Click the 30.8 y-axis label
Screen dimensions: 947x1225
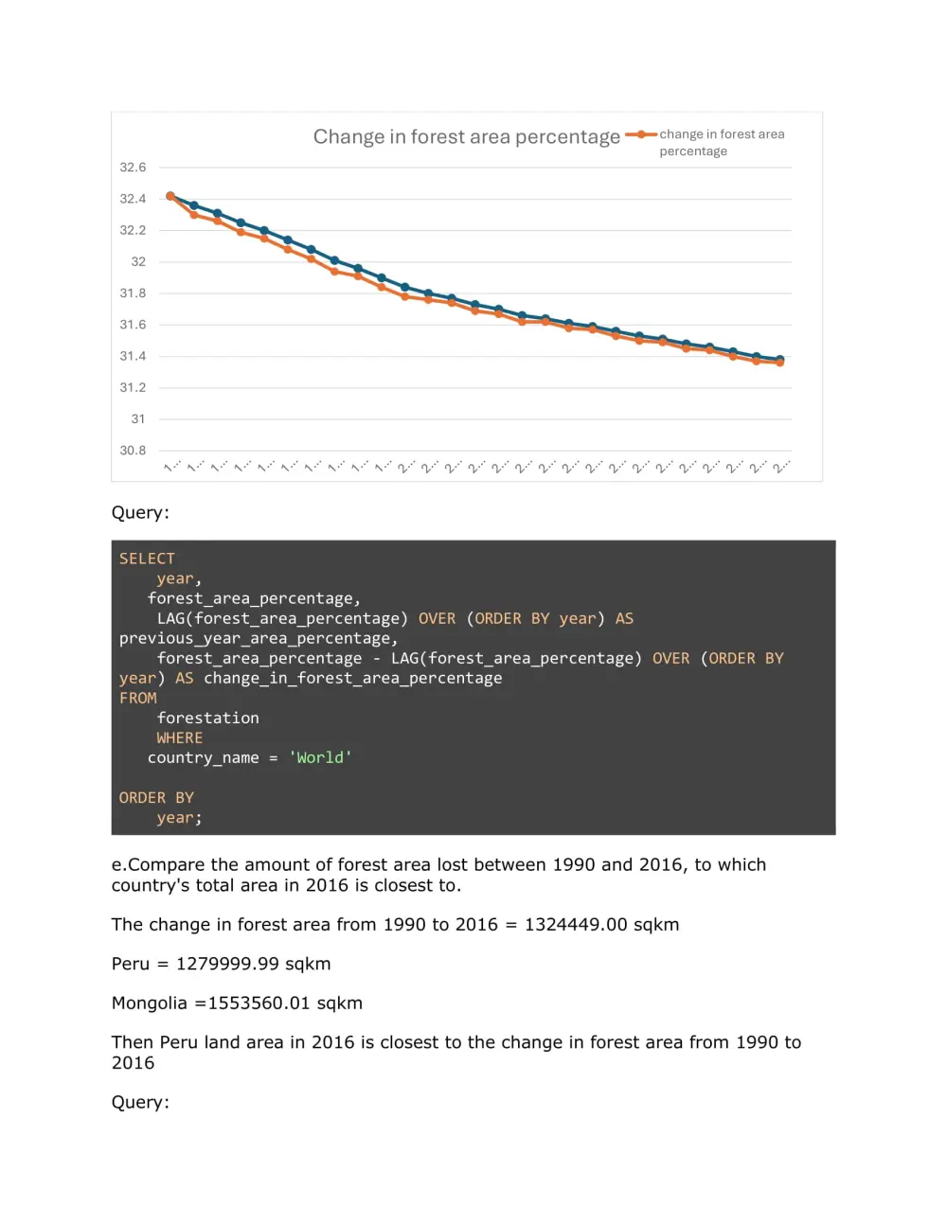tap(133, 451)
